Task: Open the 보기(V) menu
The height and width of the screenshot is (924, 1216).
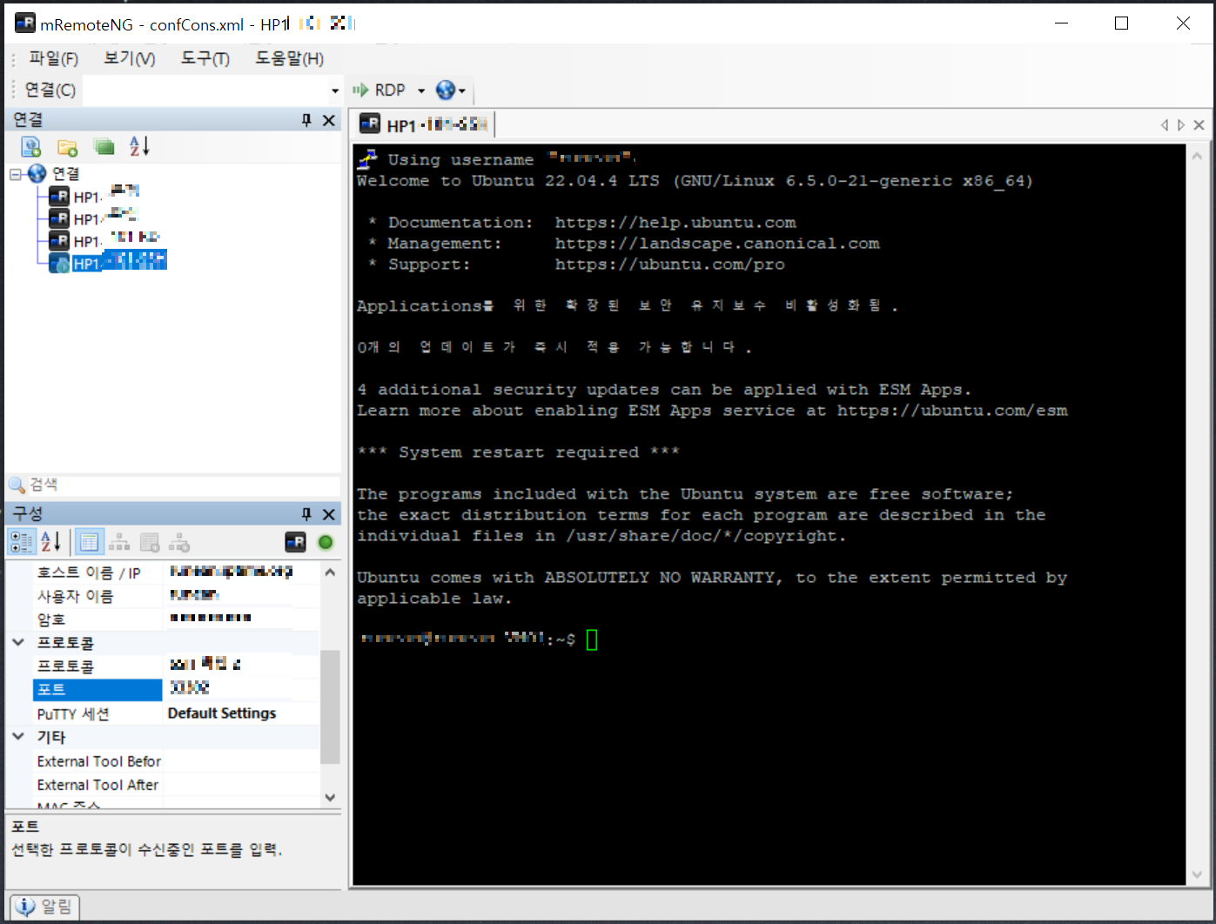Action: pyautogui.click(x=129, y=58)
